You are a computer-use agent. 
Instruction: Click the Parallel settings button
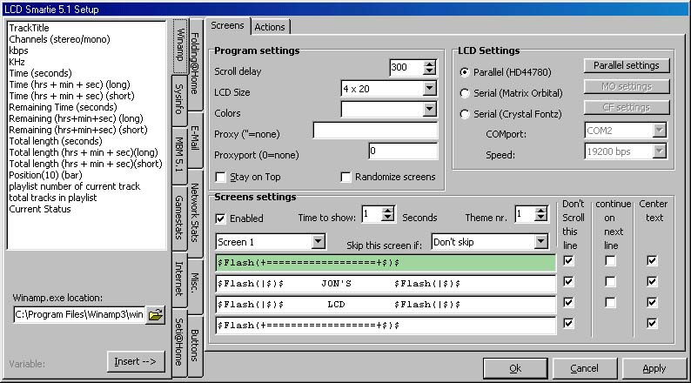(627, 65)
